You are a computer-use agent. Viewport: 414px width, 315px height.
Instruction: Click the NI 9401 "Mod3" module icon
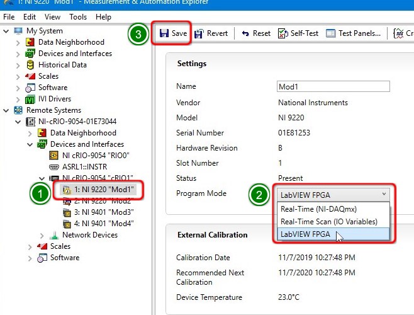67,212
